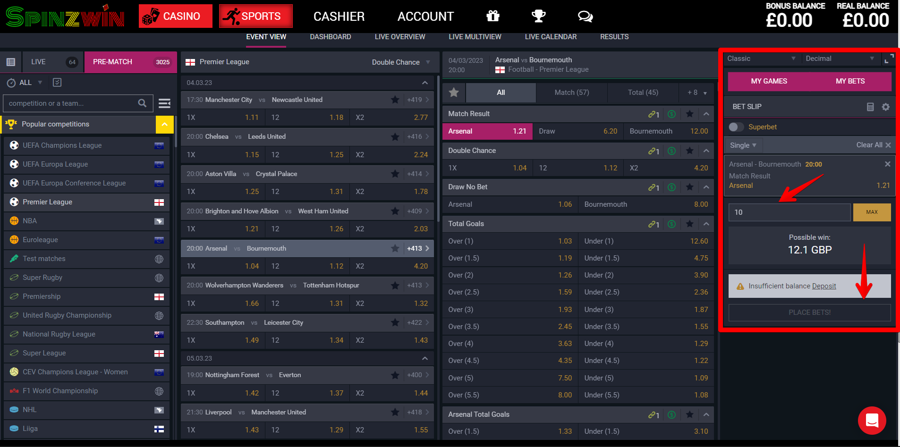
Task: Click the MAX stake button
Action: (872, 212)
